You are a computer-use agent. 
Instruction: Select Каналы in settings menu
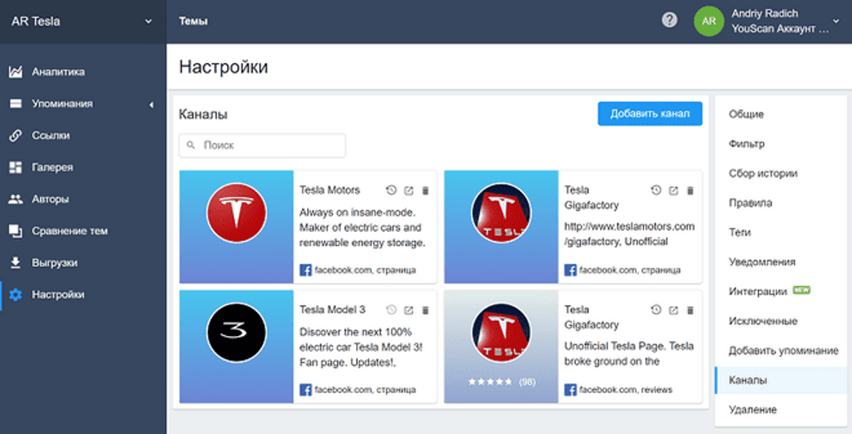pos(780,380)
